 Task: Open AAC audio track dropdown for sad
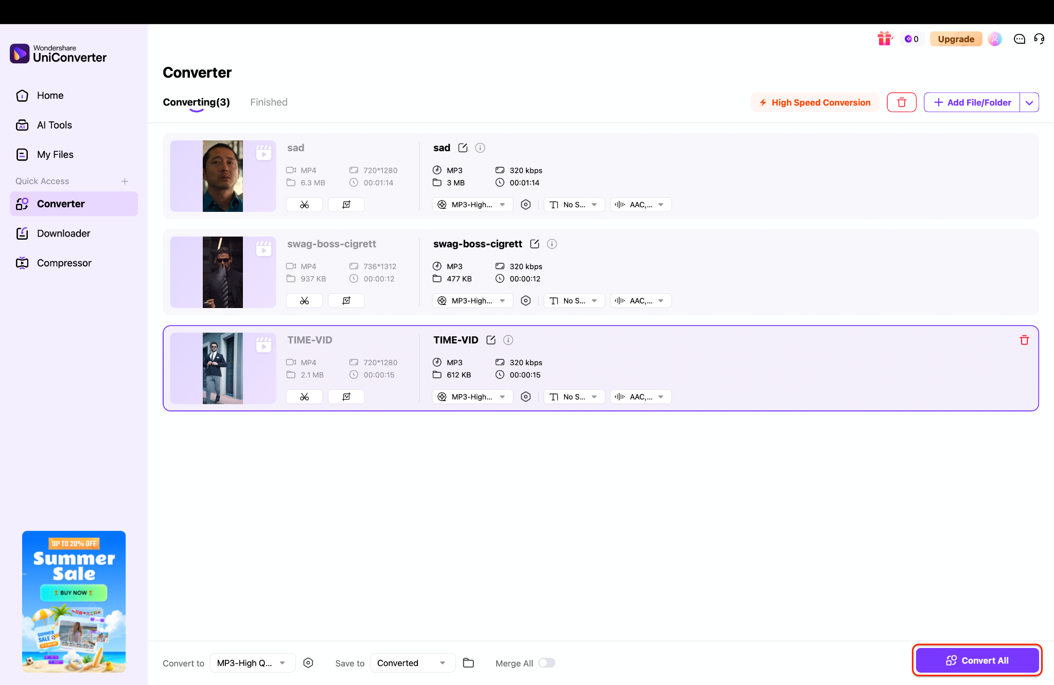click(x=641, y=205)
